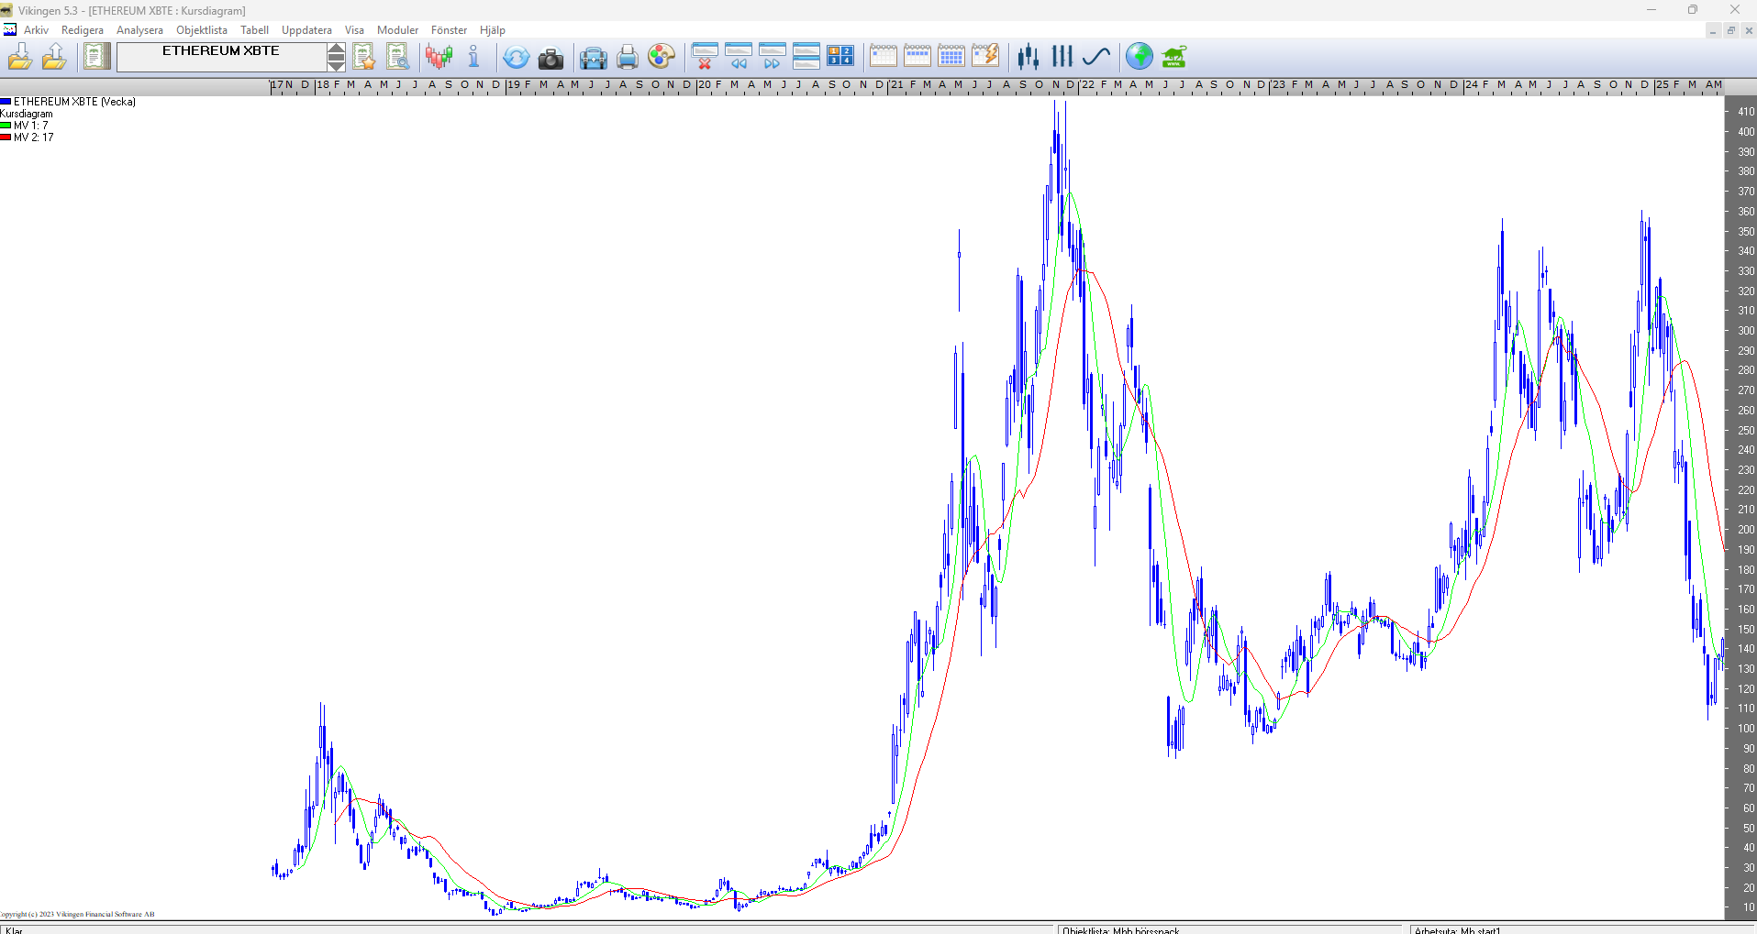
Task: Select the daily calendar view icon
Action: (884, 57)
